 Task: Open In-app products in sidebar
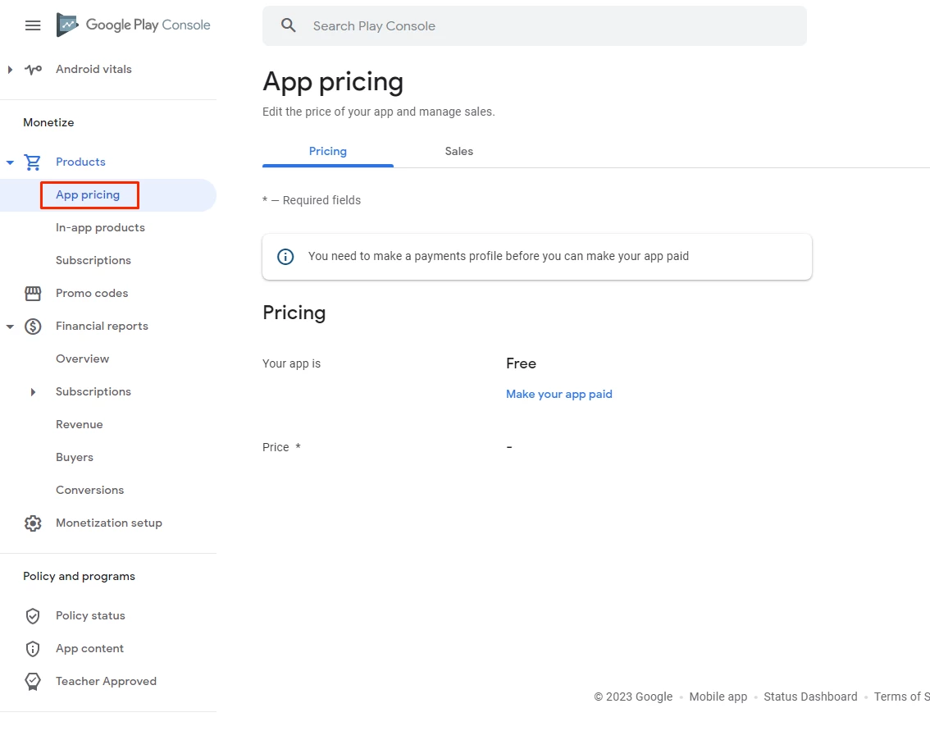(x=100, y=228)
